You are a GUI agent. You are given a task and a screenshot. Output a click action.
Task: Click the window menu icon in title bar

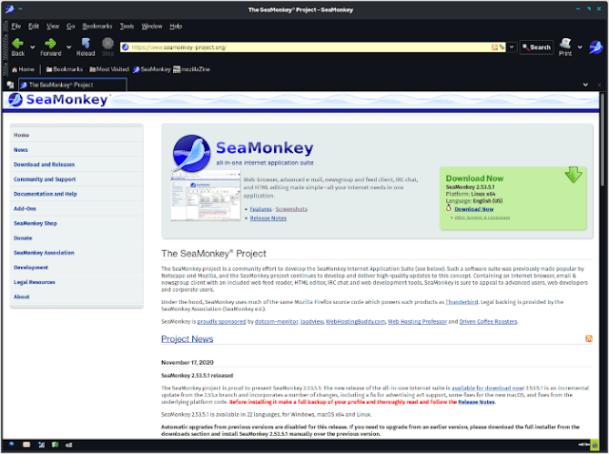click(x=10, y=9)
